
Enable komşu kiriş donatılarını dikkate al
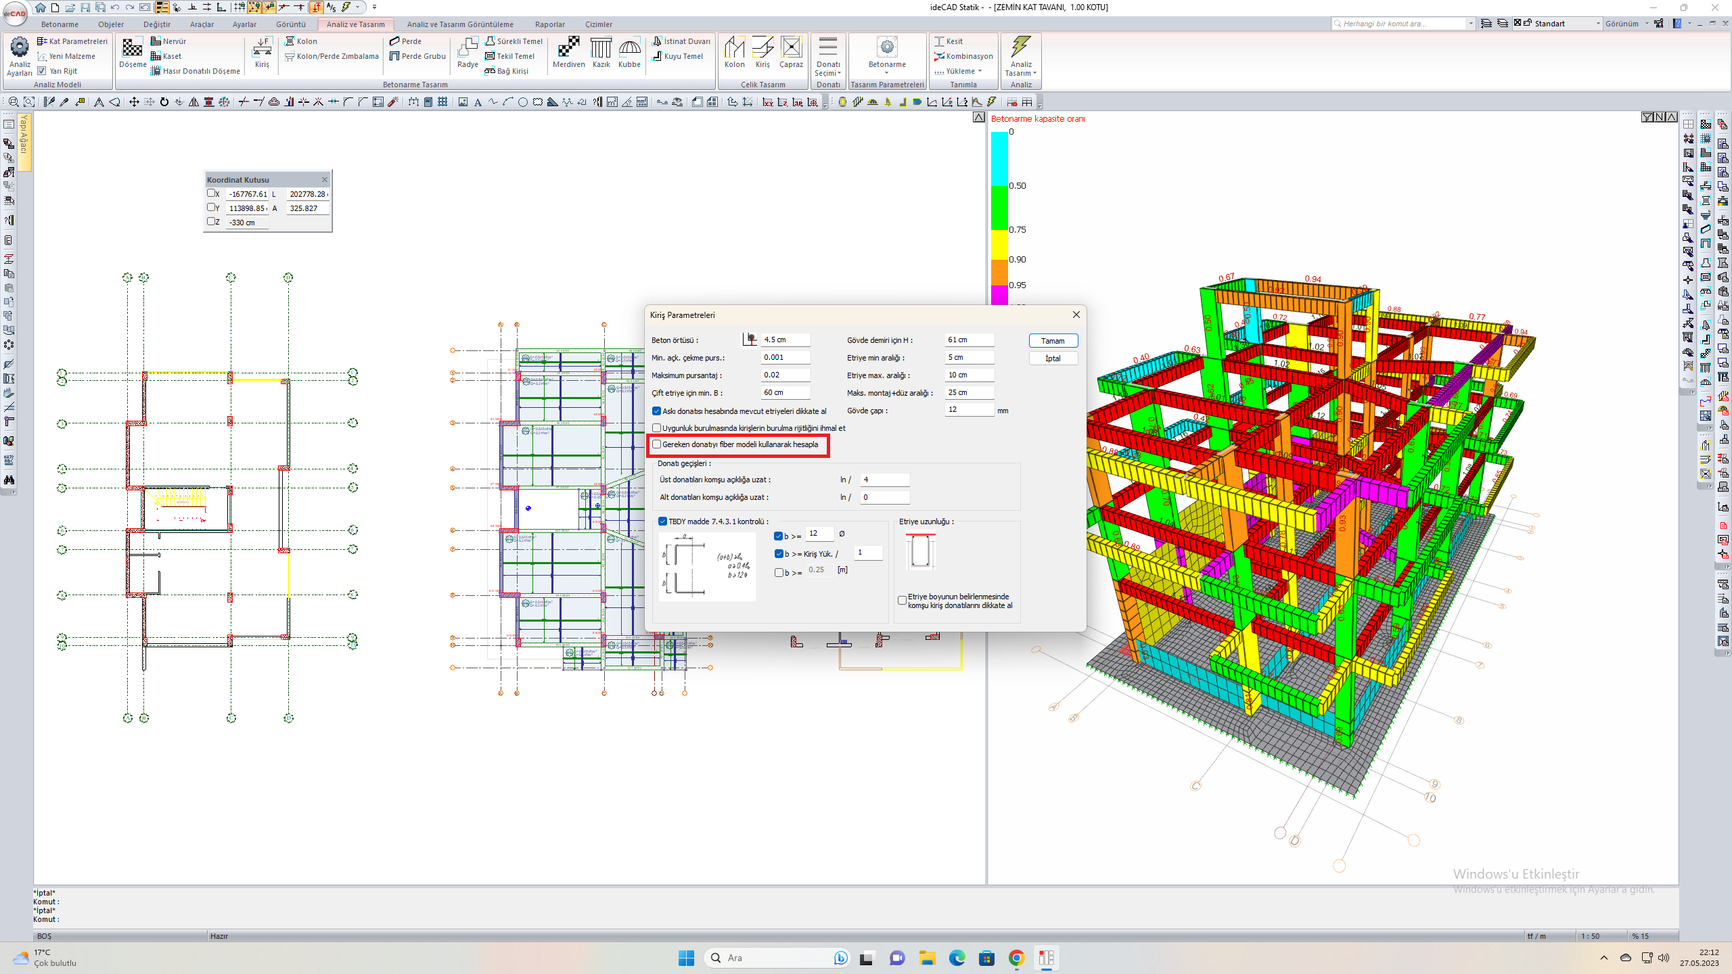tap(902, 601)
